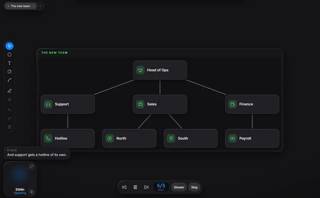Screen dimensions: 320x198
Task: Click the map pin icon on South
Action: point(171,139)
